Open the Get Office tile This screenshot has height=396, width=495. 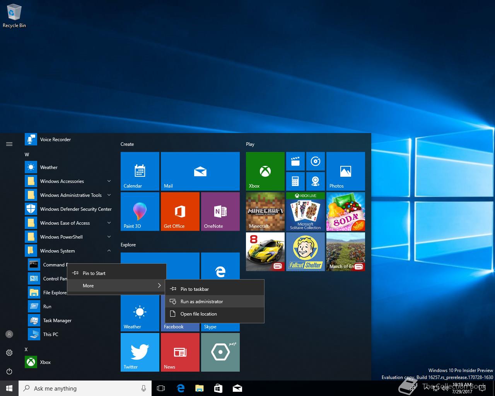coord(180,212)
